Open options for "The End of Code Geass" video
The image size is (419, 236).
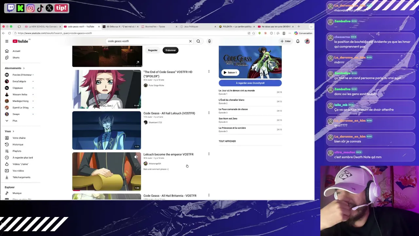pyautogui.click(x=209, y=71)
